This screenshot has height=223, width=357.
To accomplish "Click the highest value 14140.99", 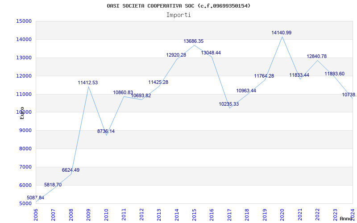I will (282, 33).
